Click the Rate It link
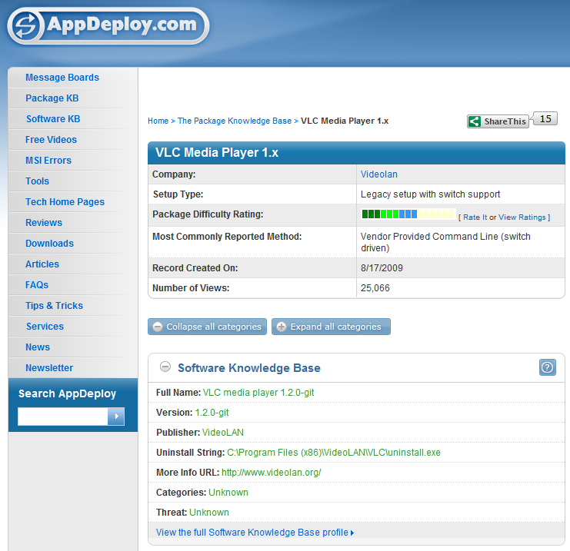 point(475,217)
